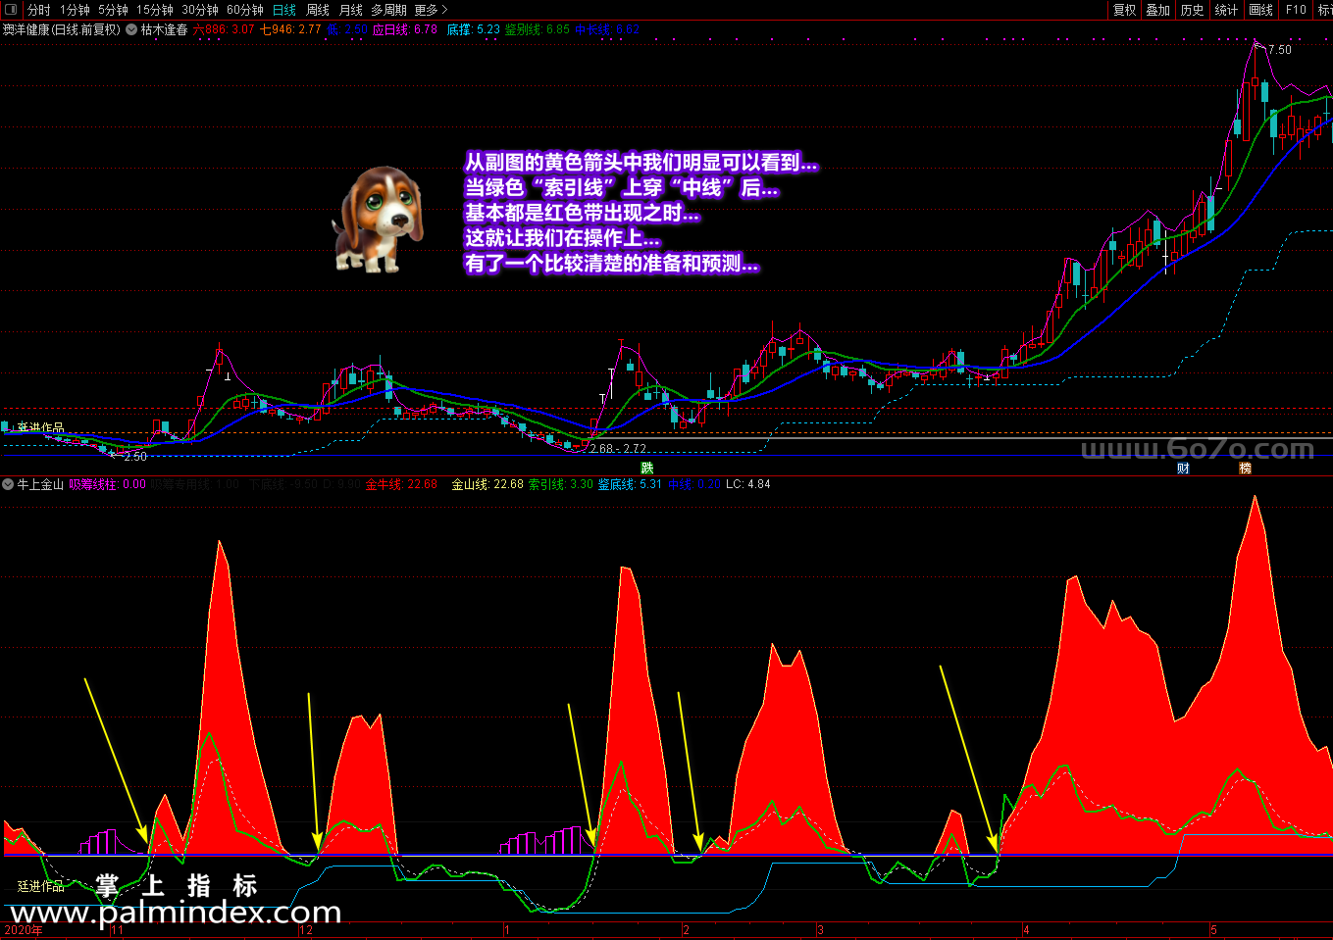The height and width of the screenshot is (940, 1333).
Task: Click the 叠加 overlay button
Action: [x=1157, y=10]
